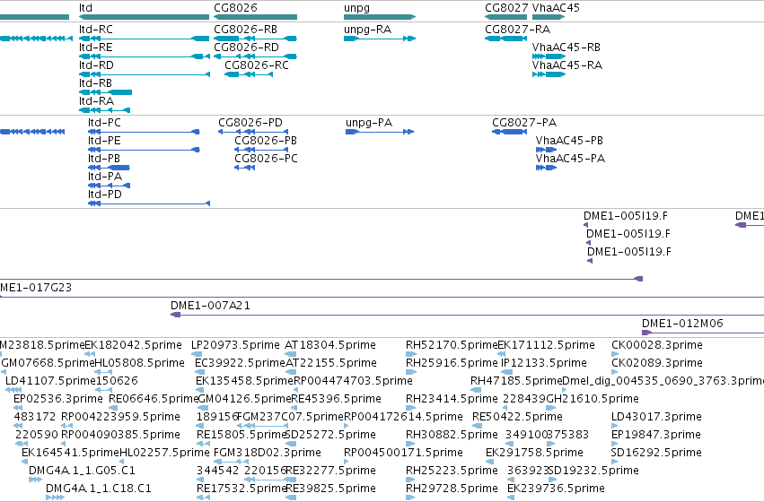This screenshot has height=502, width=764.
Task: Click EST EC39922.5prime
Action: click(240, 363)
